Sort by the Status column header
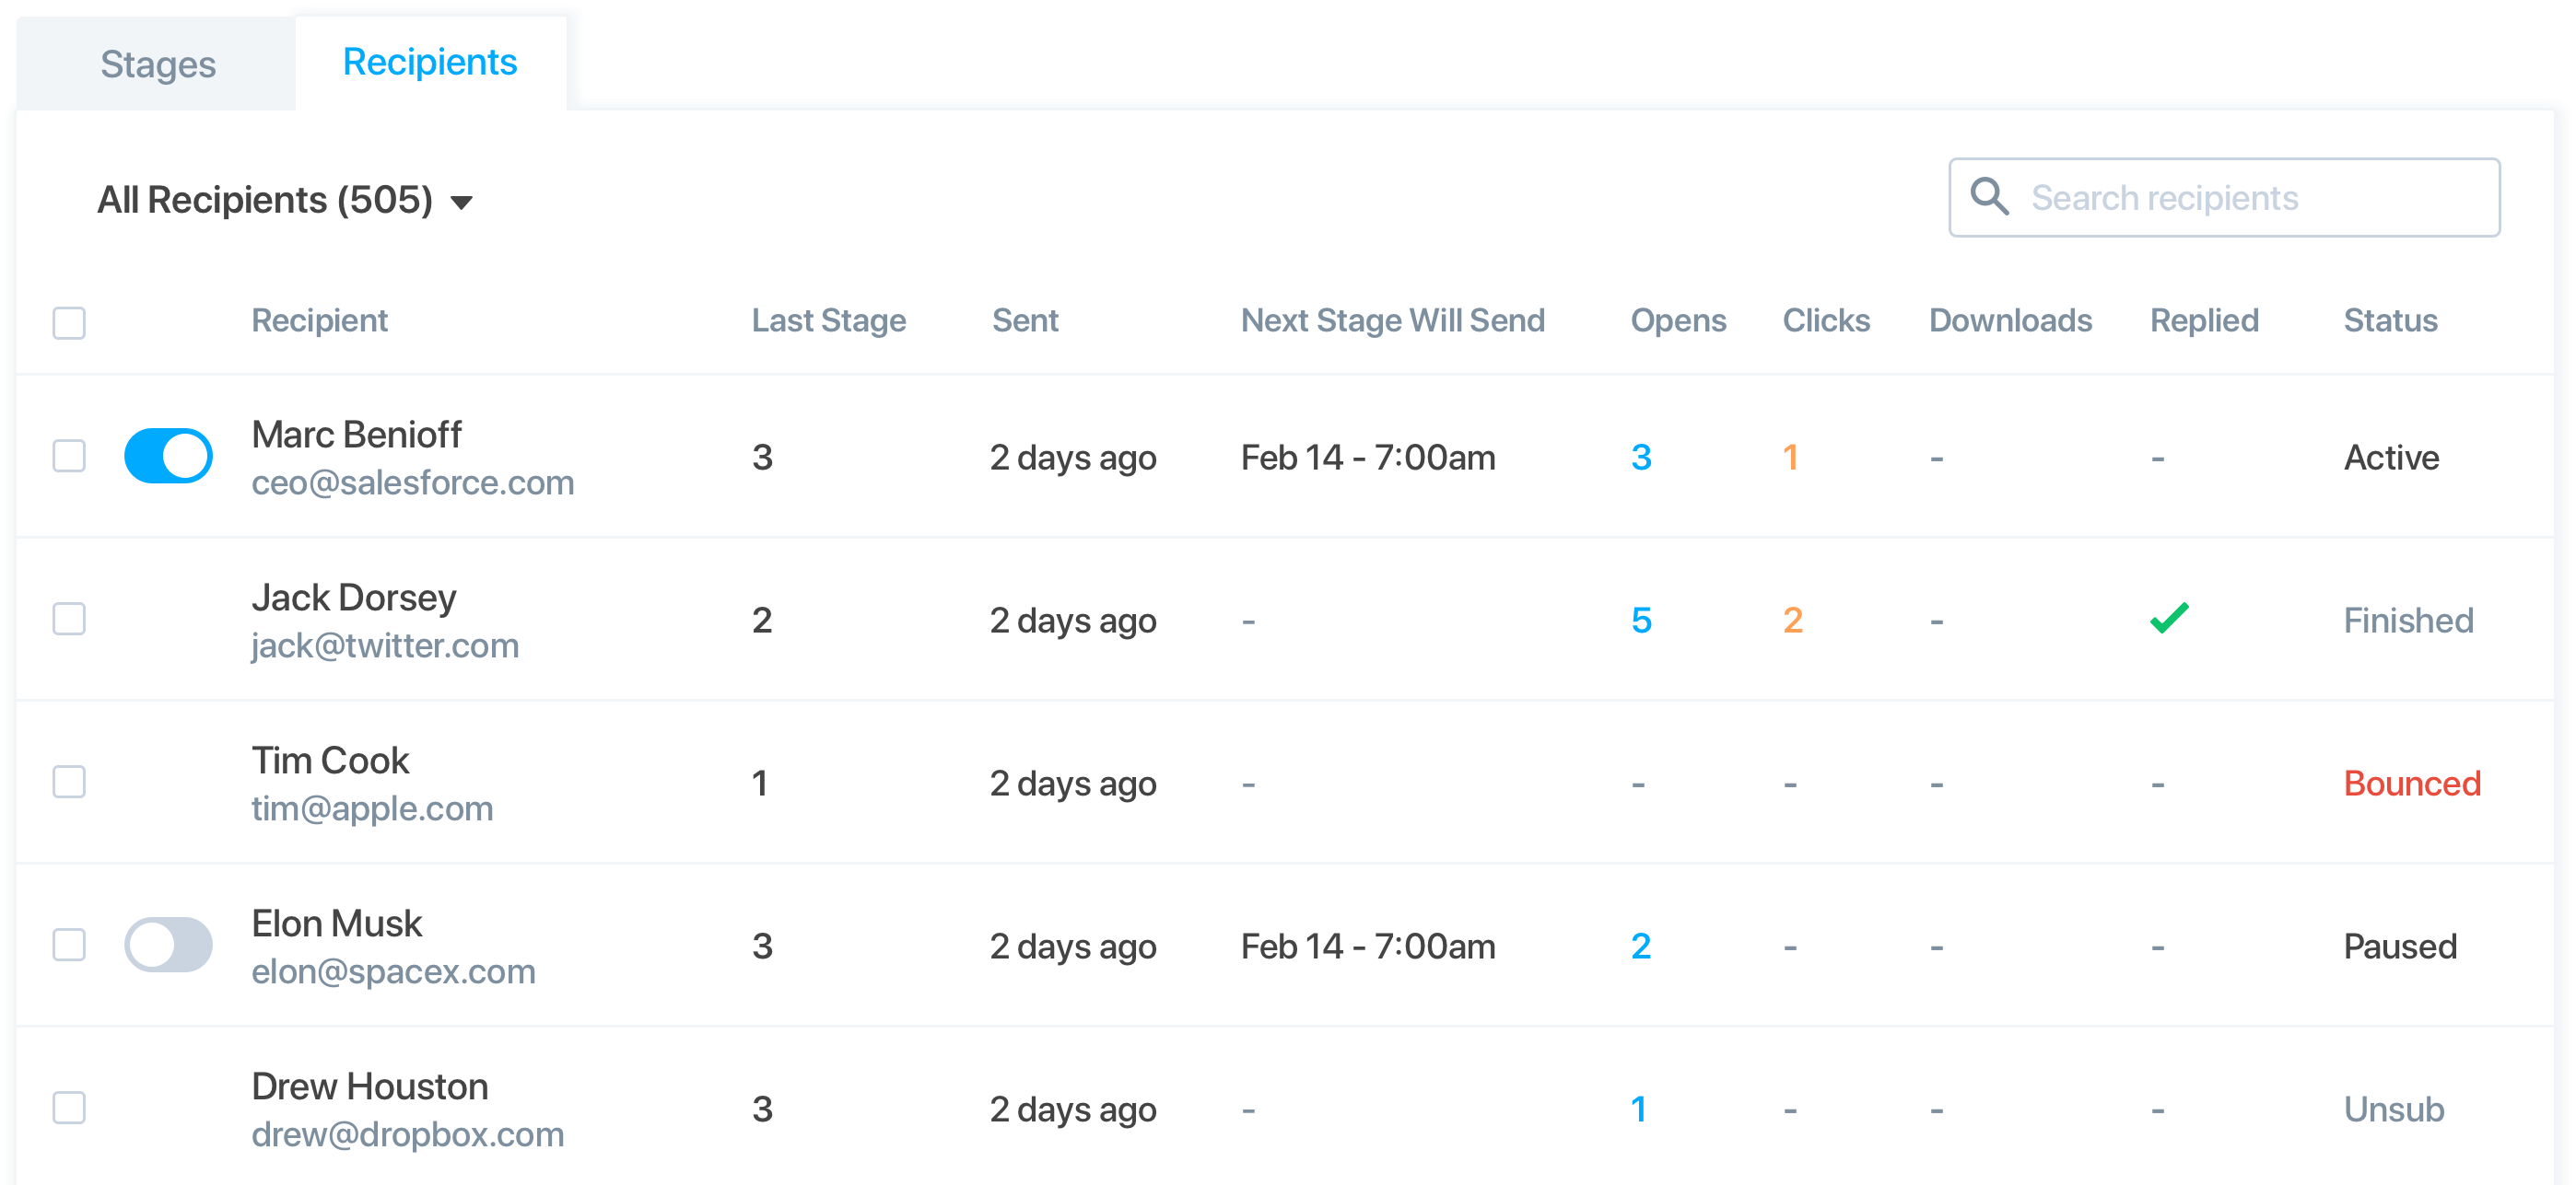The height and width of the screenshot is (1185, 2576). pyautogui.click(x=2390, y=320)
